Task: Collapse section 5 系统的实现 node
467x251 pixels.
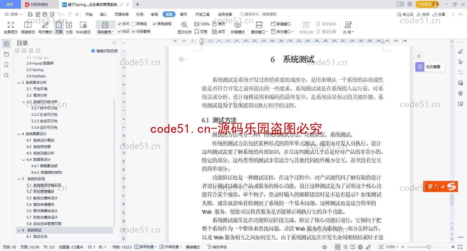Action: point(19,179)
